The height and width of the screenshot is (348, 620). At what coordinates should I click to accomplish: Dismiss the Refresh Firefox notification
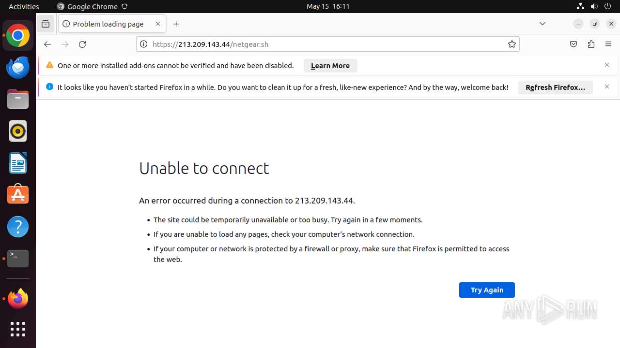click(x=607, y=87)
